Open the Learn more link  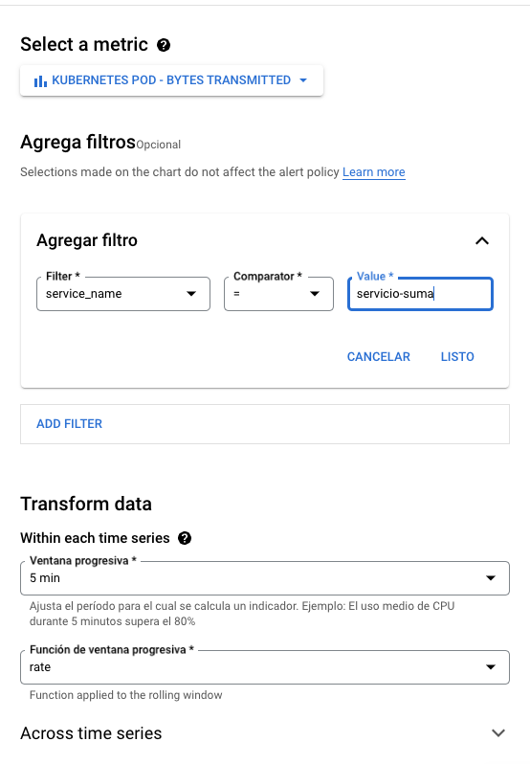click(x=374, y=172)
